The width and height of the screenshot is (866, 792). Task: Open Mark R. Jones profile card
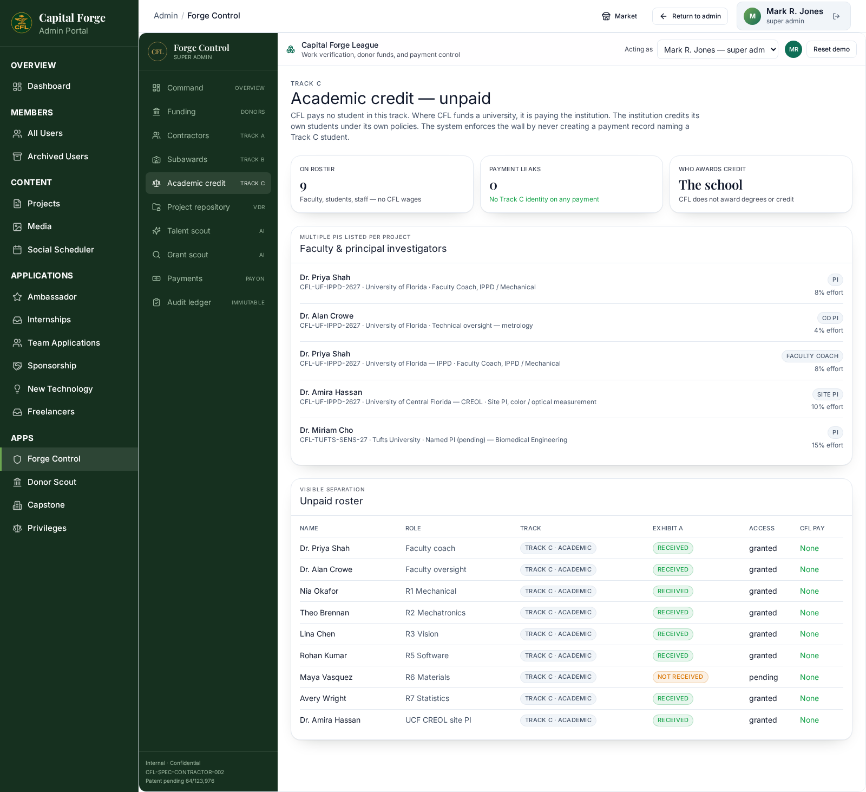(x=793, y=16)
